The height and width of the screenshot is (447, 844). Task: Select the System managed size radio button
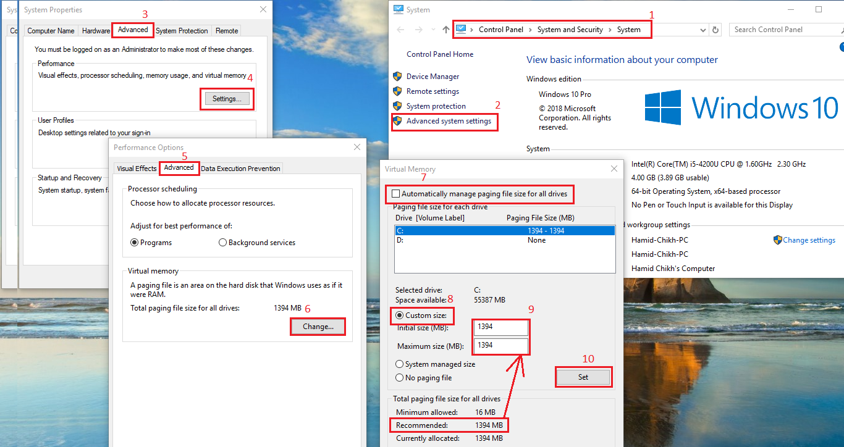point(400,364)
